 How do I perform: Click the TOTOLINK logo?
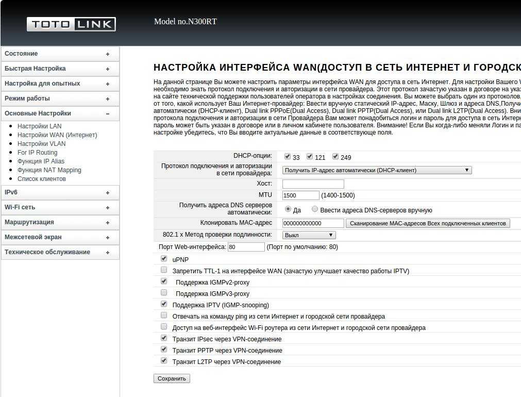[x=71, y=24]
